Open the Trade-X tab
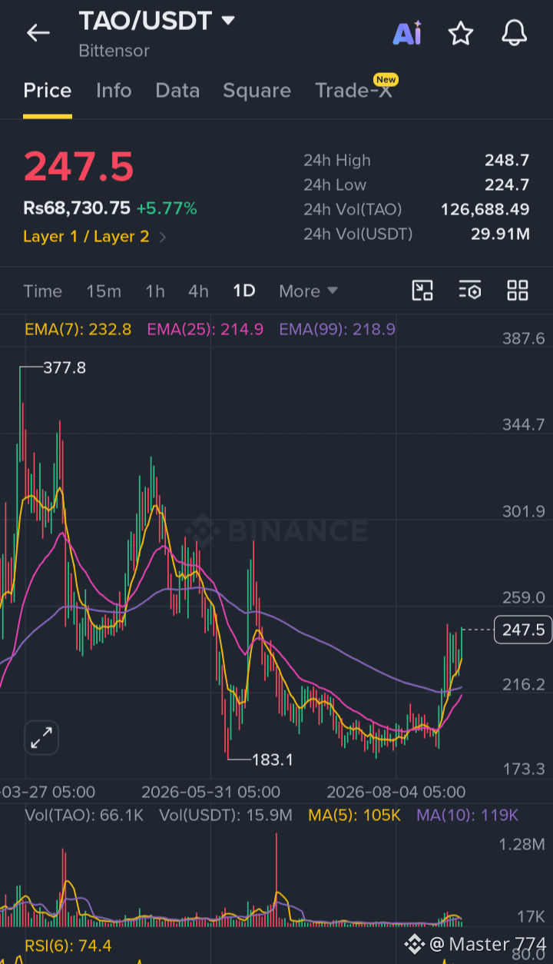Screen dimensions: 553x964 tap(353, 91)
